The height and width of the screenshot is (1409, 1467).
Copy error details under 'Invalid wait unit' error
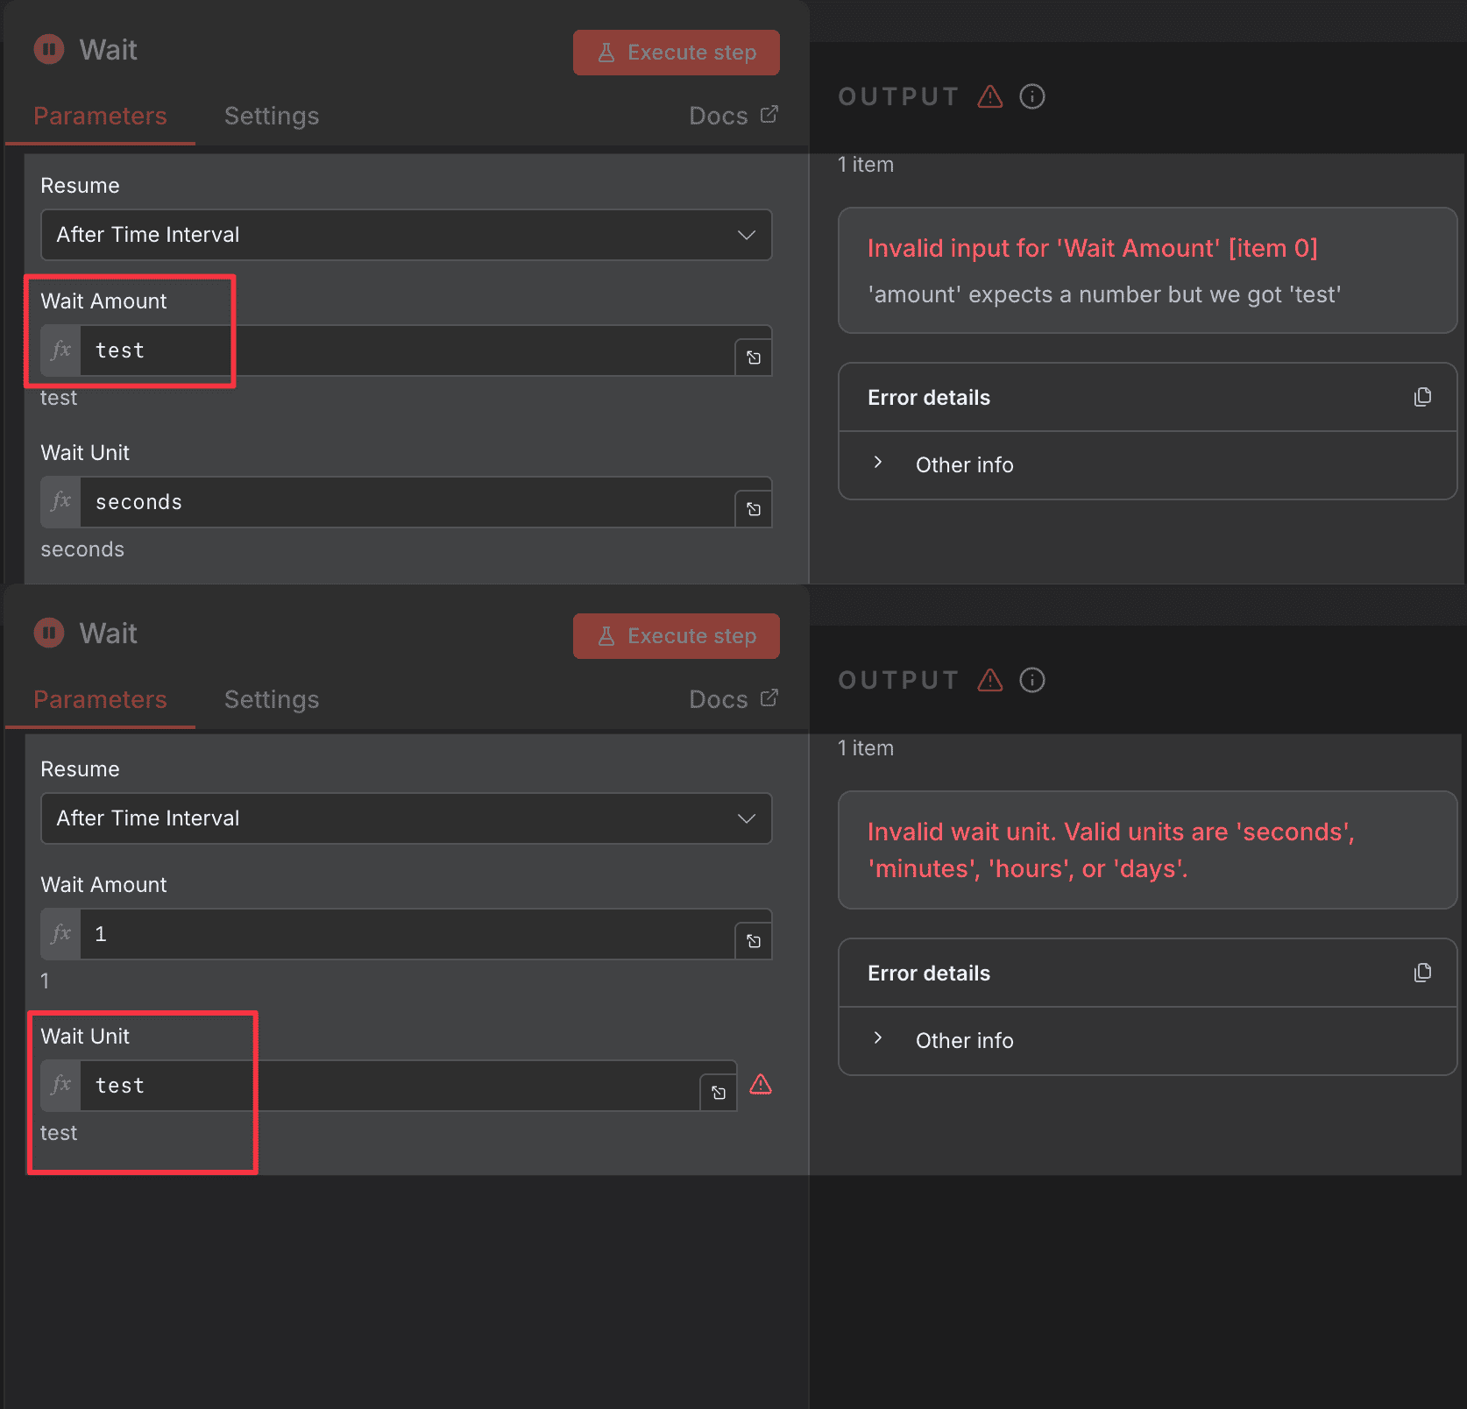(x=1422, y=973)
